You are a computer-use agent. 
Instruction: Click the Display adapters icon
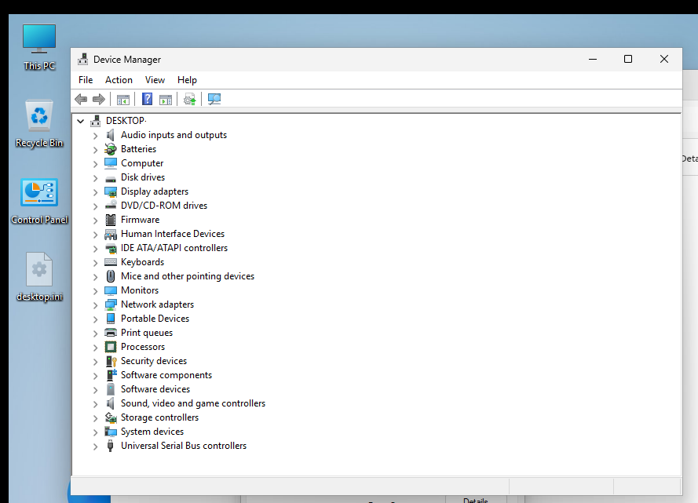[x=111, y=191]
